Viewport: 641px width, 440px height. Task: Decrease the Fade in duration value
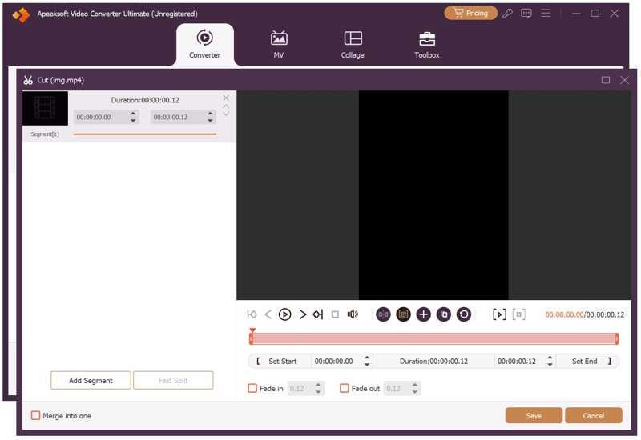click(x=318, y=392)
